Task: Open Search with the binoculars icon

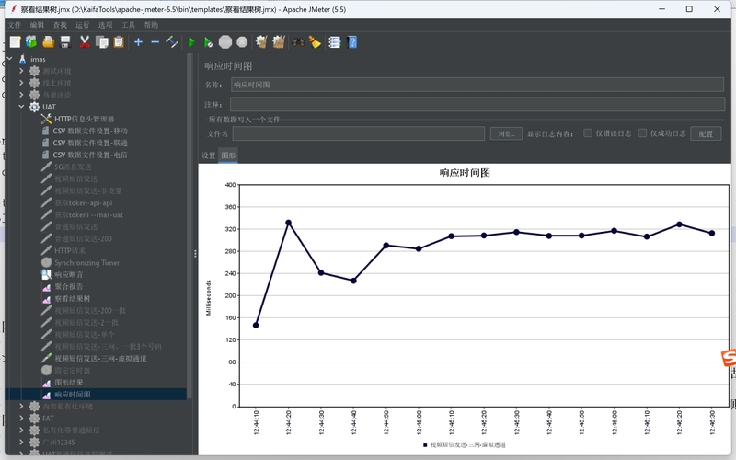Action: coord(298,42)
